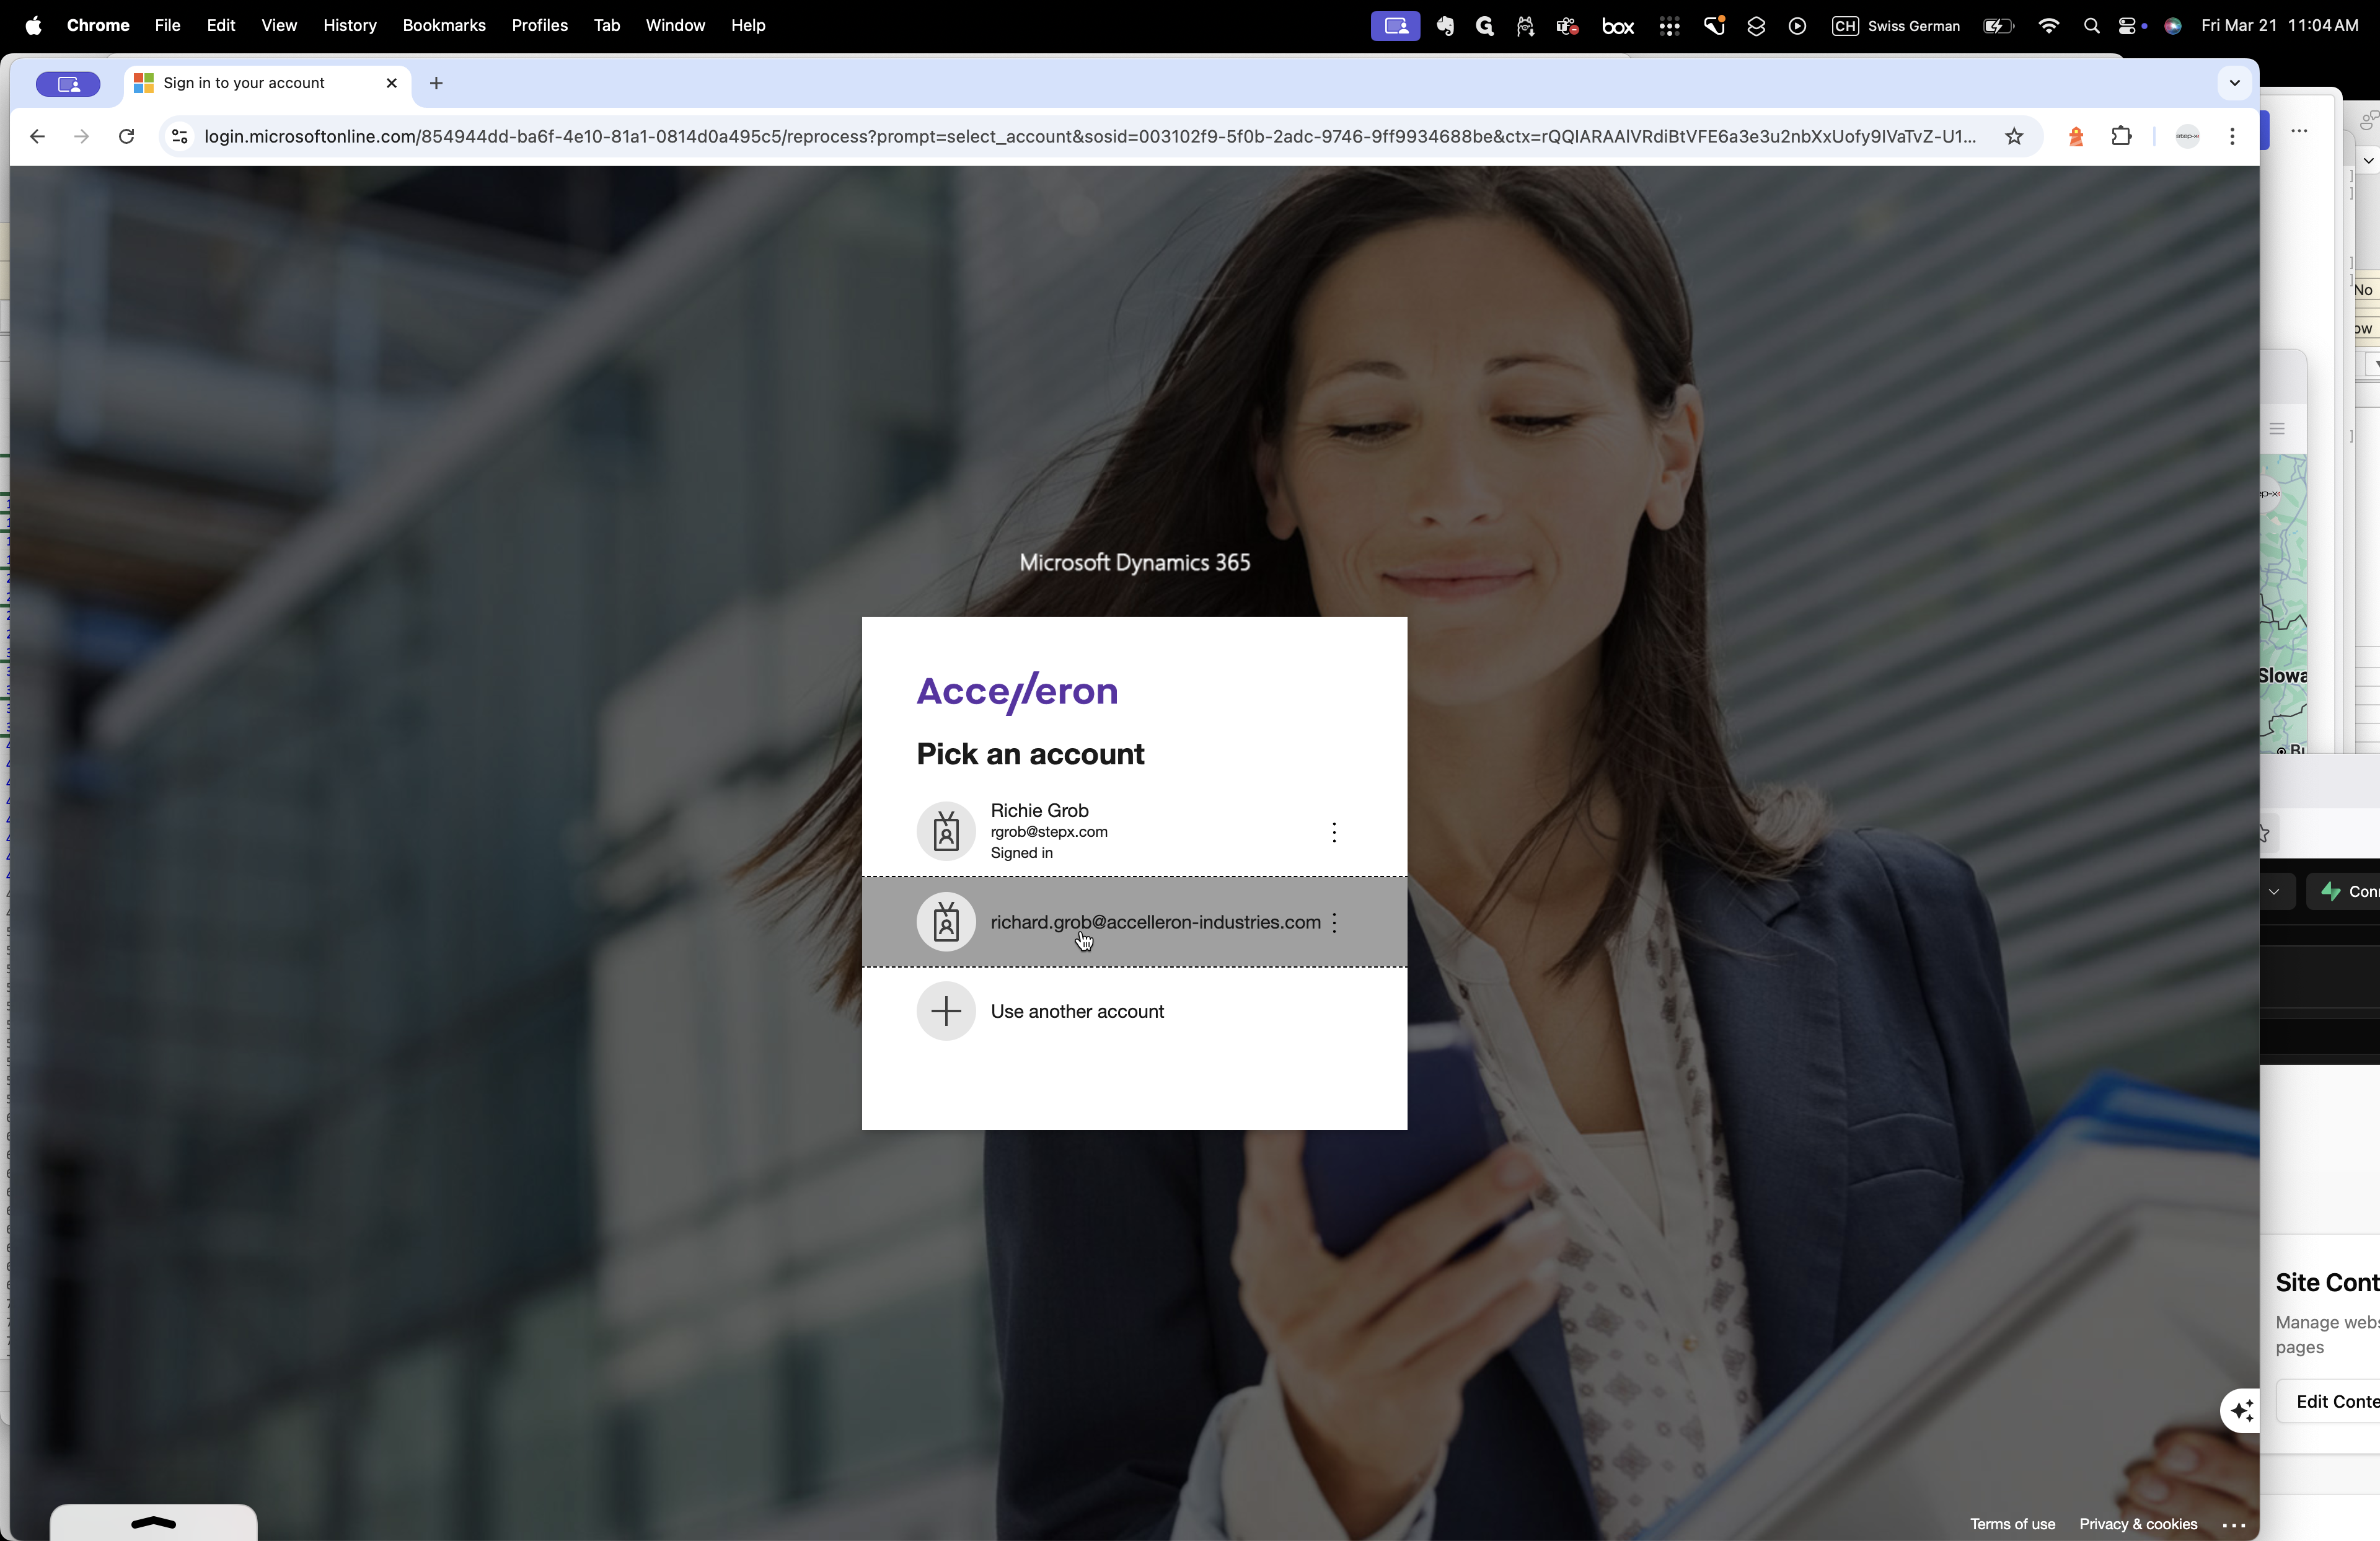
Task: Open the orange extension icon
Action: (x=2076, y=137)
